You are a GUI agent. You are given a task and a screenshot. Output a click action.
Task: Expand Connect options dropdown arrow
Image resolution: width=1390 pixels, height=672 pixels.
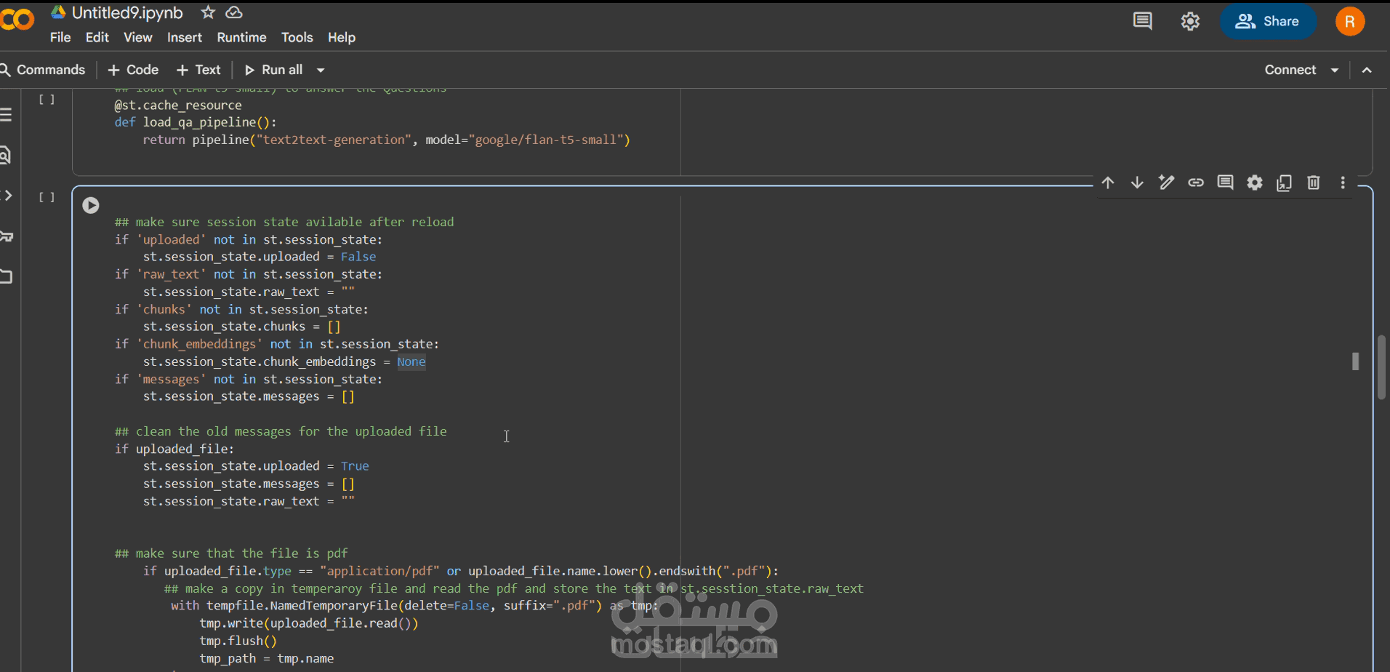click(1335, 70)
